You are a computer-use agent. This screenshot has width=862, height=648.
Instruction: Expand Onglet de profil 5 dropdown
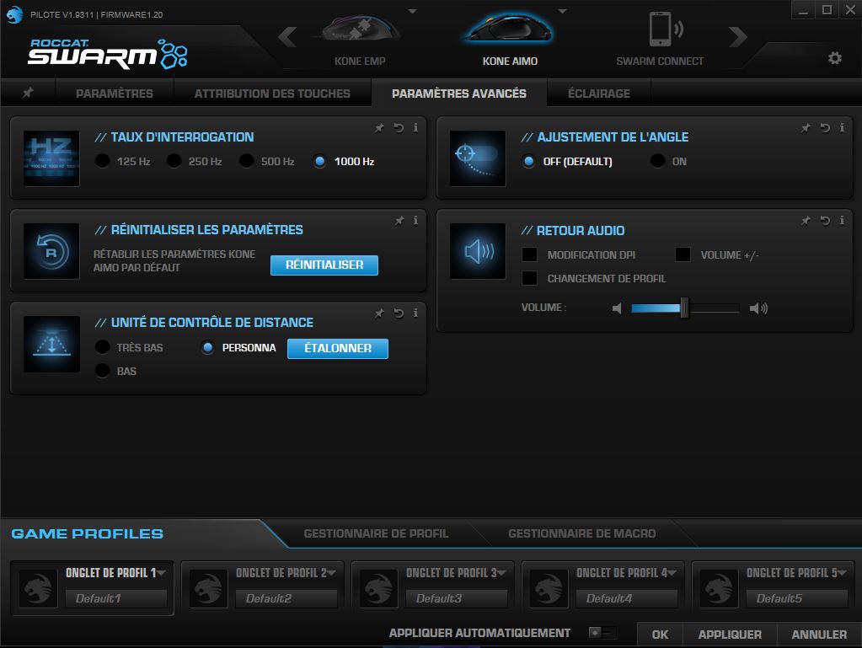click(x=843, y=573)
